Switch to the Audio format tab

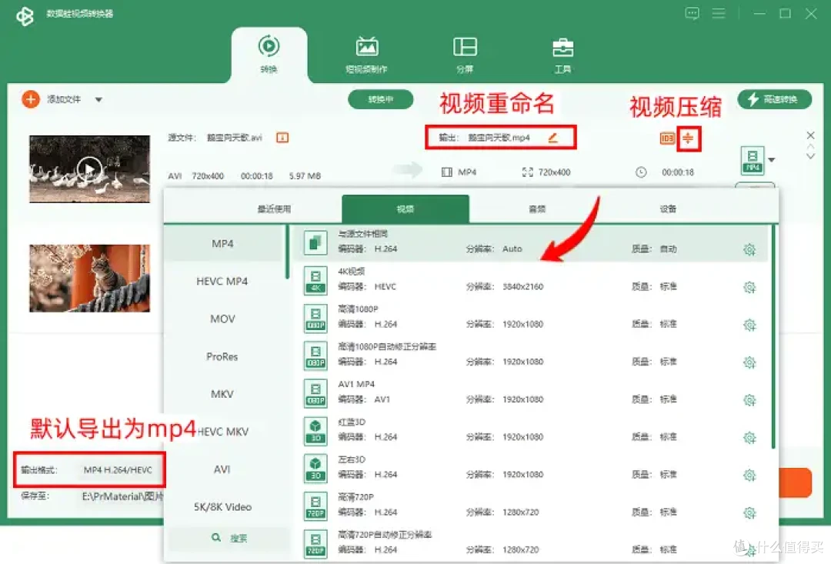pos(537,209)
